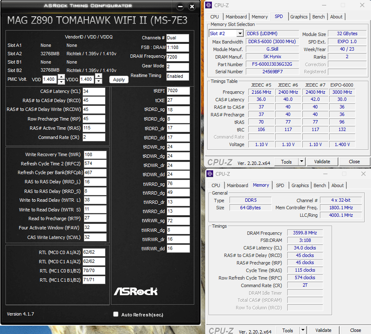Click Validate in upper CPU-Z window
Viewport: 371px width, 334px height.
click(322, 162)
